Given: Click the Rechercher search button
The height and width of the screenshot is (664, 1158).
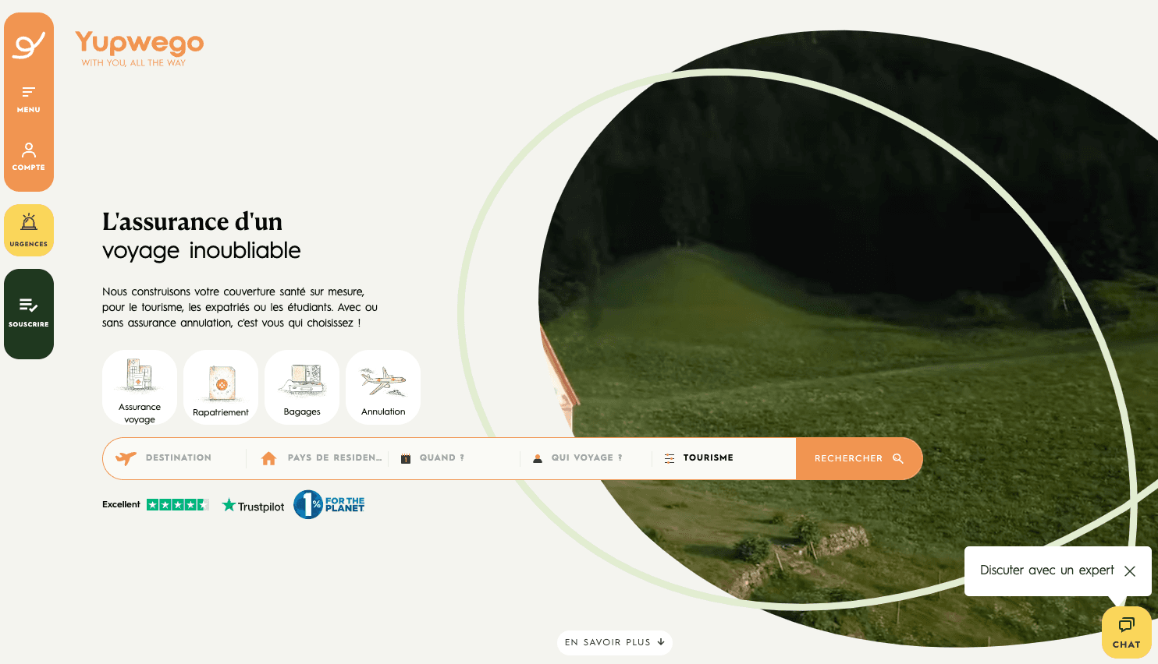Looking at the screenshot, I should tap(859, 458).
